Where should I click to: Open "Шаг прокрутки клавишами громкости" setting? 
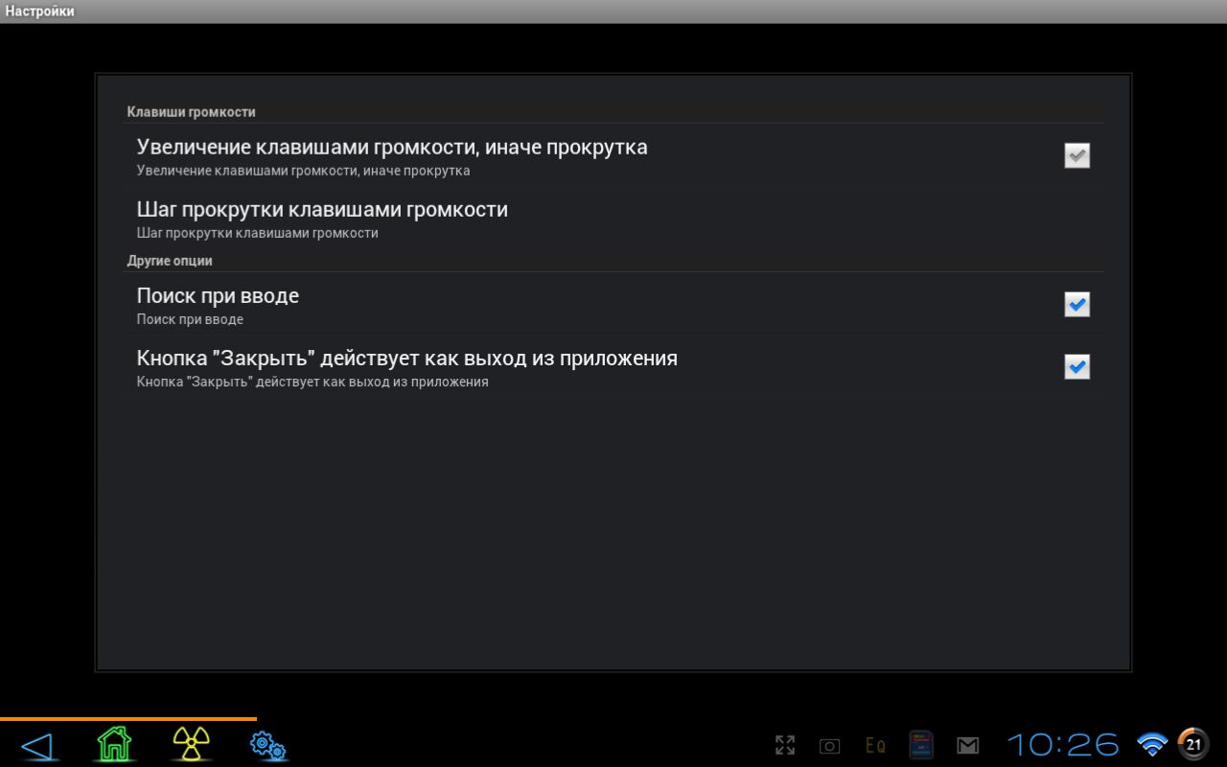point(322,219)
